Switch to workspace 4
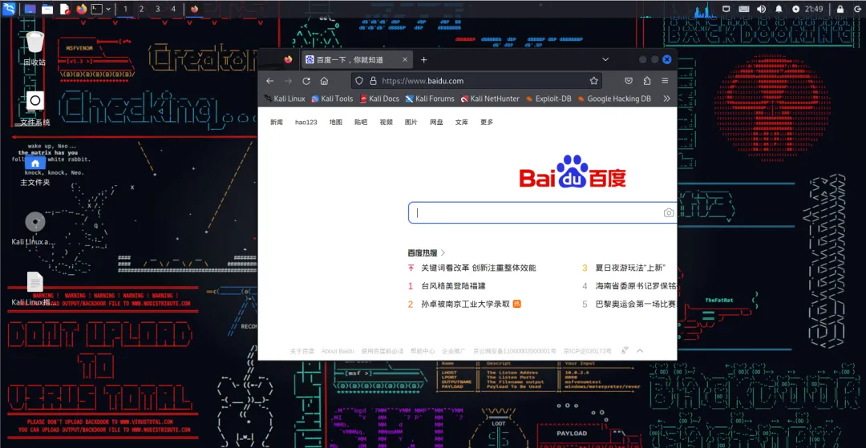 click(173, 9)
